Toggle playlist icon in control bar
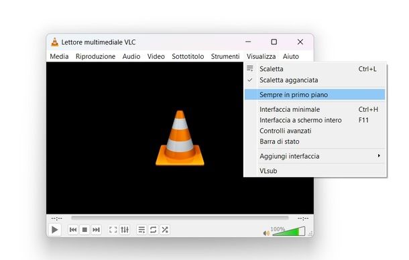The image size is (409, 260). 141,230
